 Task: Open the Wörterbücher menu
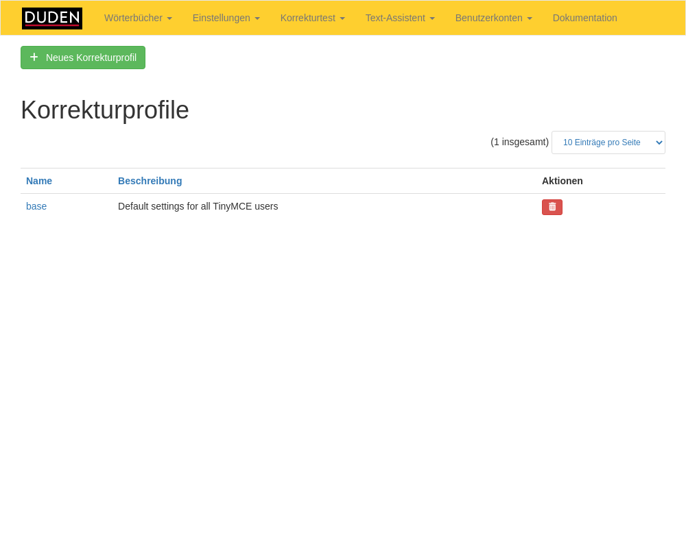(134, 18)
